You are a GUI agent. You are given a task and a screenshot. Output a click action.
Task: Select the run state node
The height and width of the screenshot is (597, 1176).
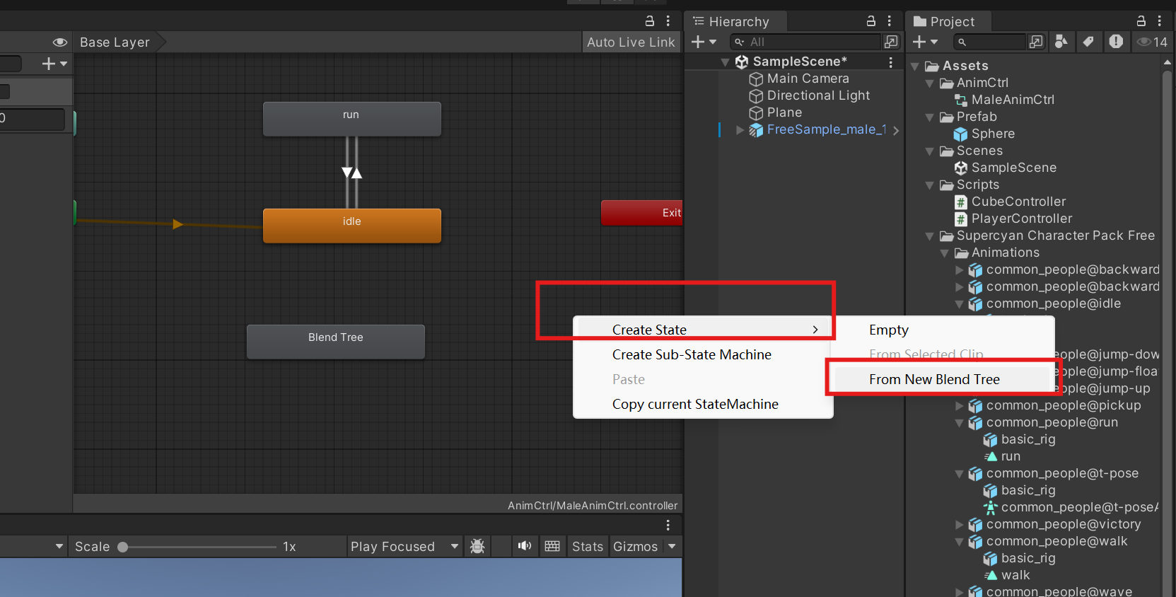[x=351, y=119]
